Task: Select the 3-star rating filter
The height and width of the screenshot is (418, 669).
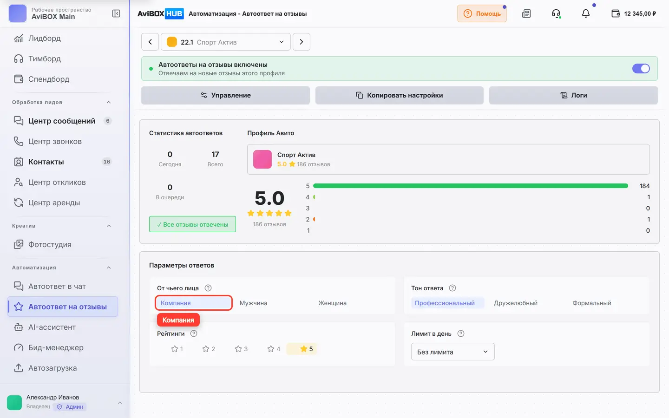Action: (241, 349)
